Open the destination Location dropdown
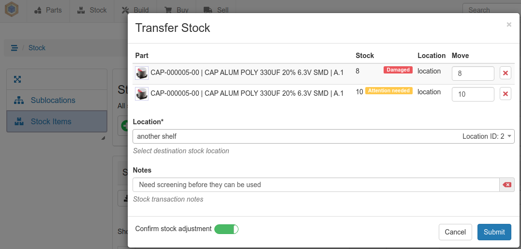This screenshot has height=249, width=521. (323, 136)
